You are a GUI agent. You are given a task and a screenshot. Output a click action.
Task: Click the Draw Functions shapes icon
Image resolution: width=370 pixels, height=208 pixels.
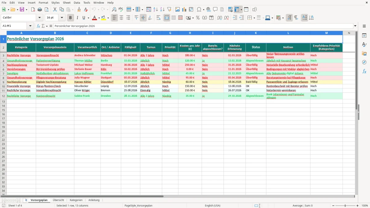pyautogui.click(x=254, y=10)
